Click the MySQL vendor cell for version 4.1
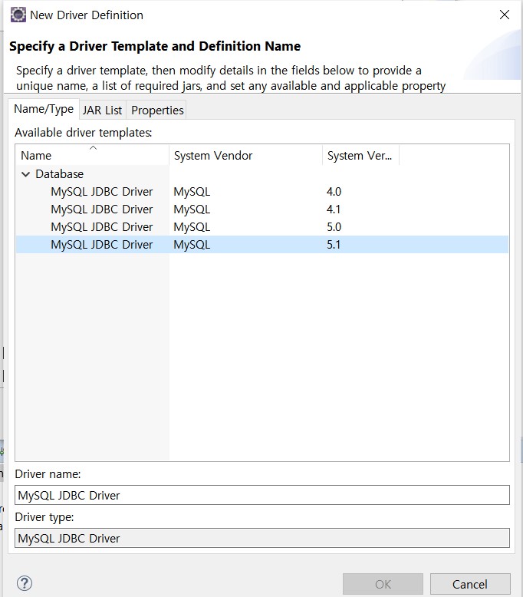Image resolution: width=523 pixels, height=597 pixels. tap(192, 209)
